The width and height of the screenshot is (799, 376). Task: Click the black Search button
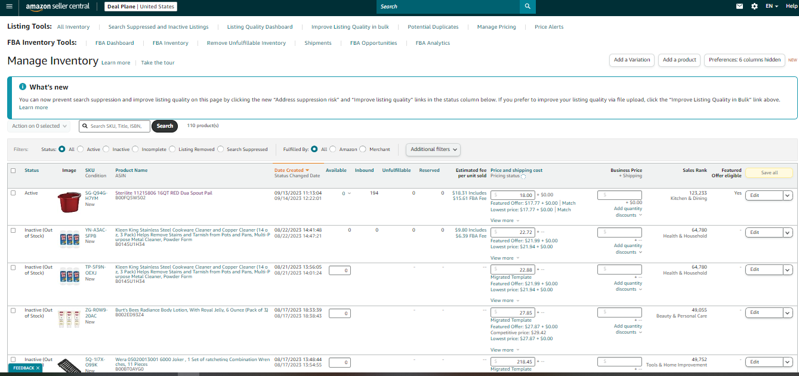165,126
